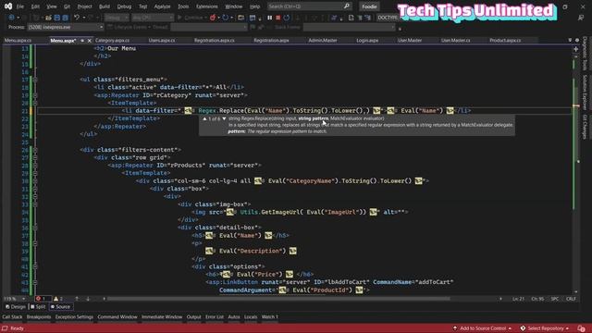The height and width of the screenshot is (333, 592).
Task: Switch to the Source view
Action: [x=60, y=307]
